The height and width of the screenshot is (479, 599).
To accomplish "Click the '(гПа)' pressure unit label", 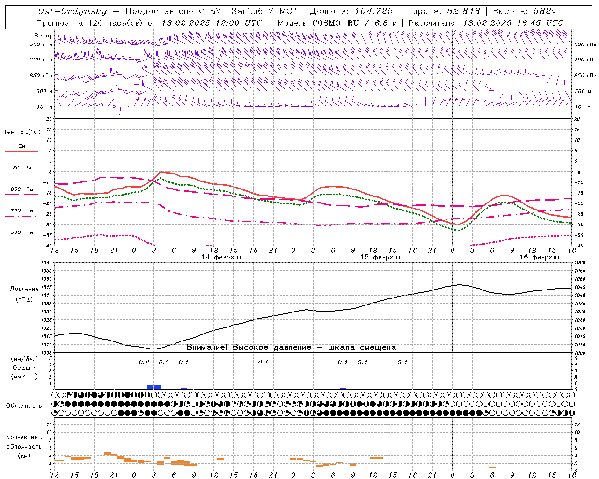I will (x=24, y=300).
